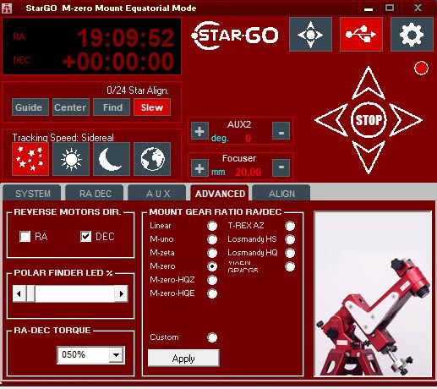Viewport: 437px width, 389px height.
Task: Click the Slew speed button
Action: tap(152, 107)
